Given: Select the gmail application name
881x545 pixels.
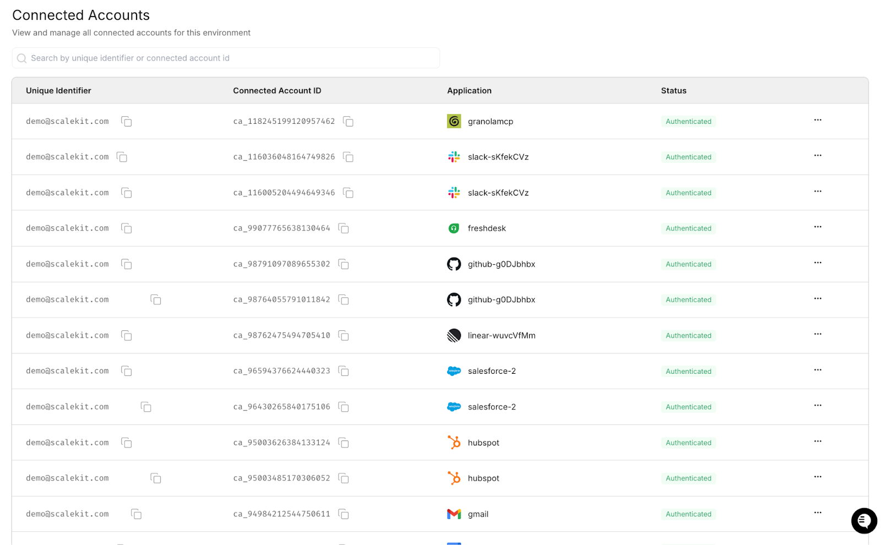Looking at the screenshot, I should pos(478,514).
